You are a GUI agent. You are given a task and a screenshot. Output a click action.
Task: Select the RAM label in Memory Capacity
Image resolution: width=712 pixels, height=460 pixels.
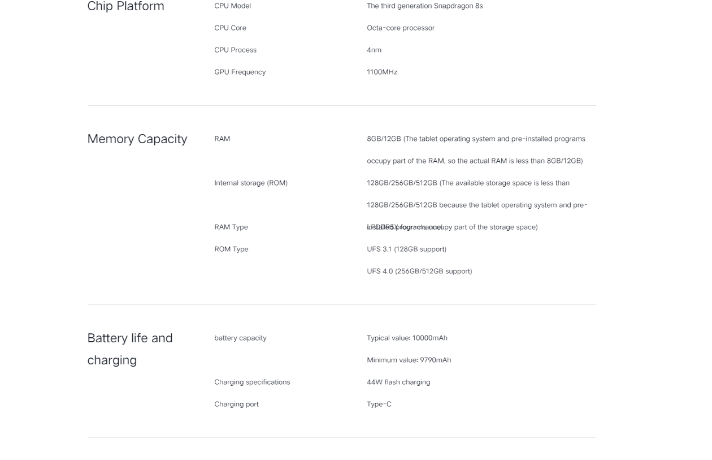[222, 139]
